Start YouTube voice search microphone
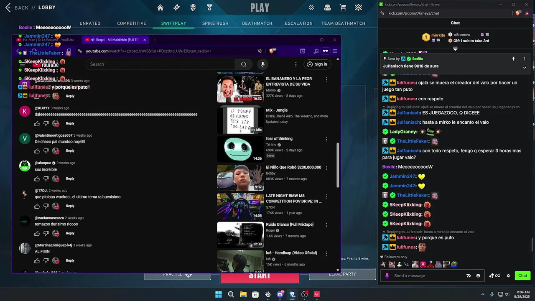535x301 pixels. point(262,64)
